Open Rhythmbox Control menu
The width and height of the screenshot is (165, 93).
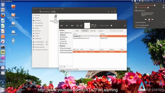point(79,21)
